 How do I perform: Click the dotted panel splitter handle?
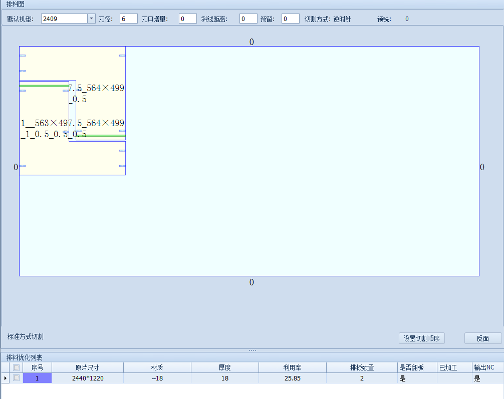point(252,350)
